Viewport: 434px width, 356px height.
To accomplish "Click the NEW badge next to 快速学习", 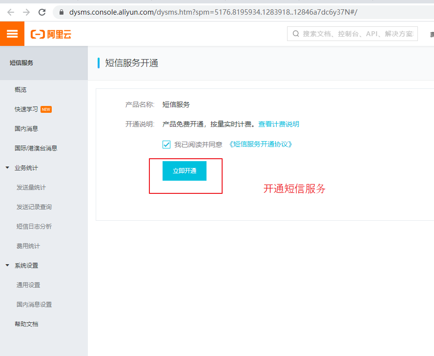I will (x=46, y=109).
